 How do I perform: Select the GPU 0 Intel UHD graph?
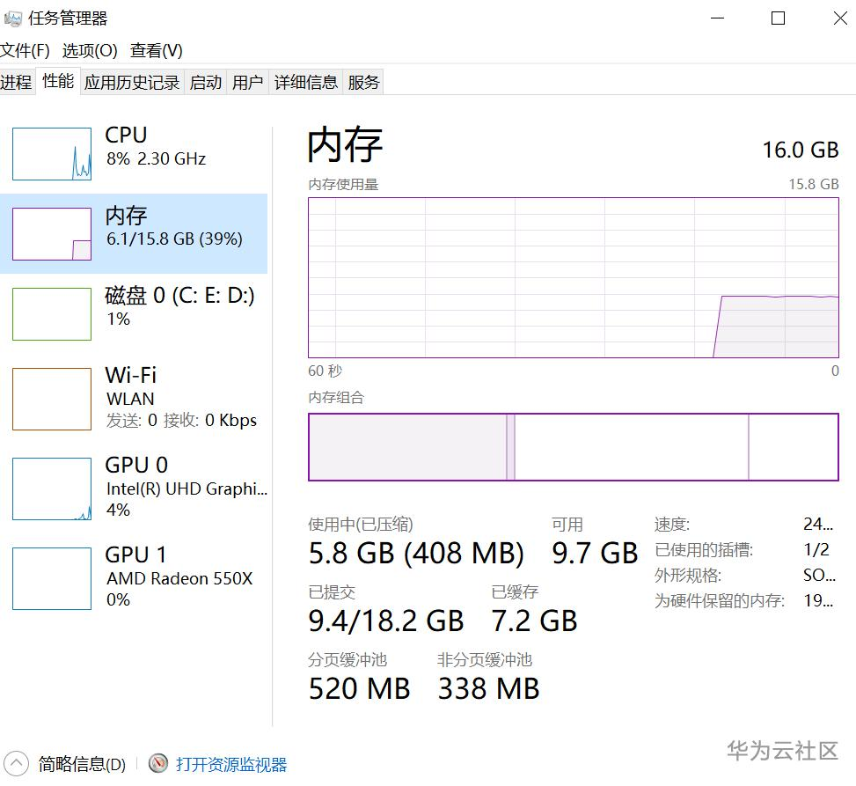pyautogui.click(x=52, y=488)
